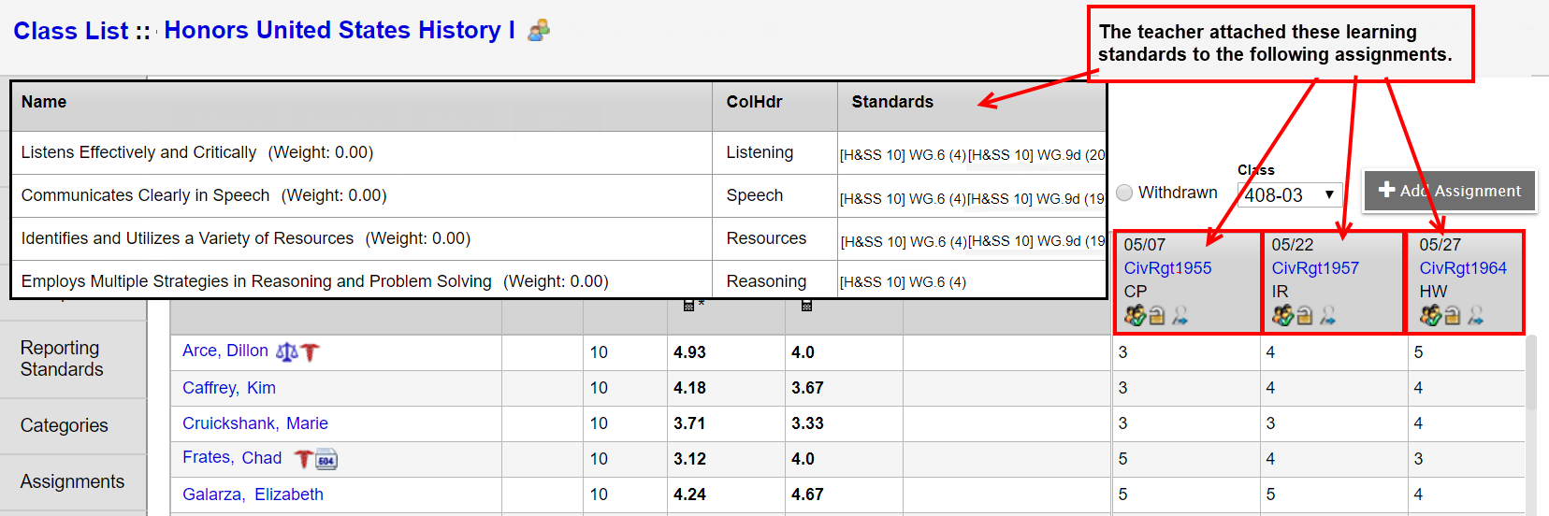The width and height of the screenshot is (1549, 516).
Task: Select Galarza, Elizabeth's CivRgt1957 score cell
Action: coord(1270,494)
